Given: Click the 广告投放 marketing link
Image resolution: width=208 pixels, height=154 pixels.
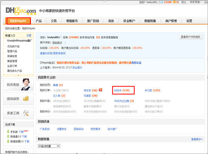Looking at the screenshot, I should point(45,129).
